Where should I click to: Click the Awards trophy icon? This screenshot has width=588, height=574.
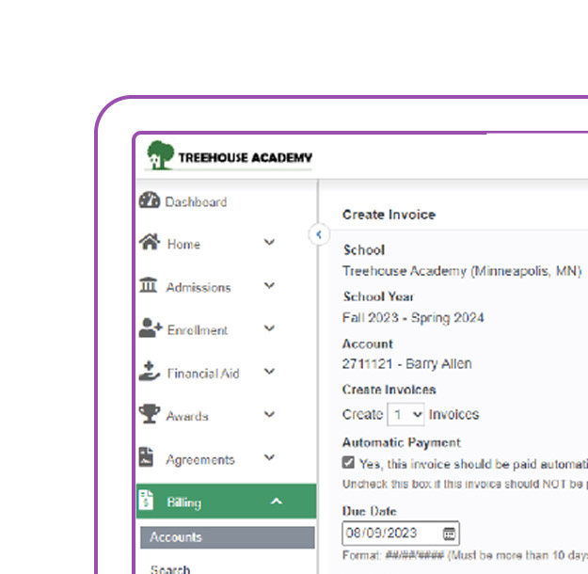click(x=150, y=414)
